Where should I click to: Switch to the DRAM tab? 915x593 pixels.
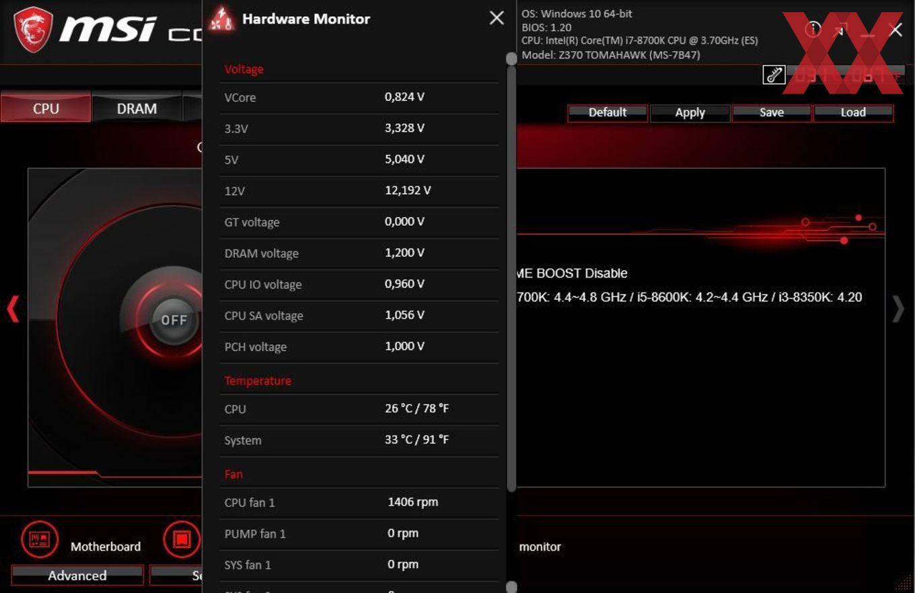(x=137, y=108)
